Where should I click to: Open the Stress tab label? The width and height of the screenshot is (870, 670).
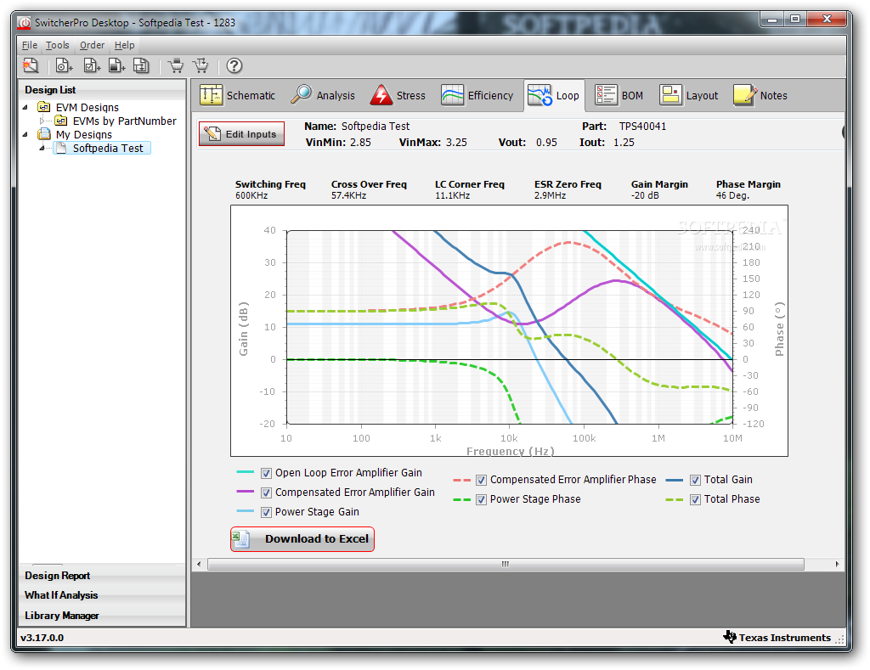(x=410, y=95)
